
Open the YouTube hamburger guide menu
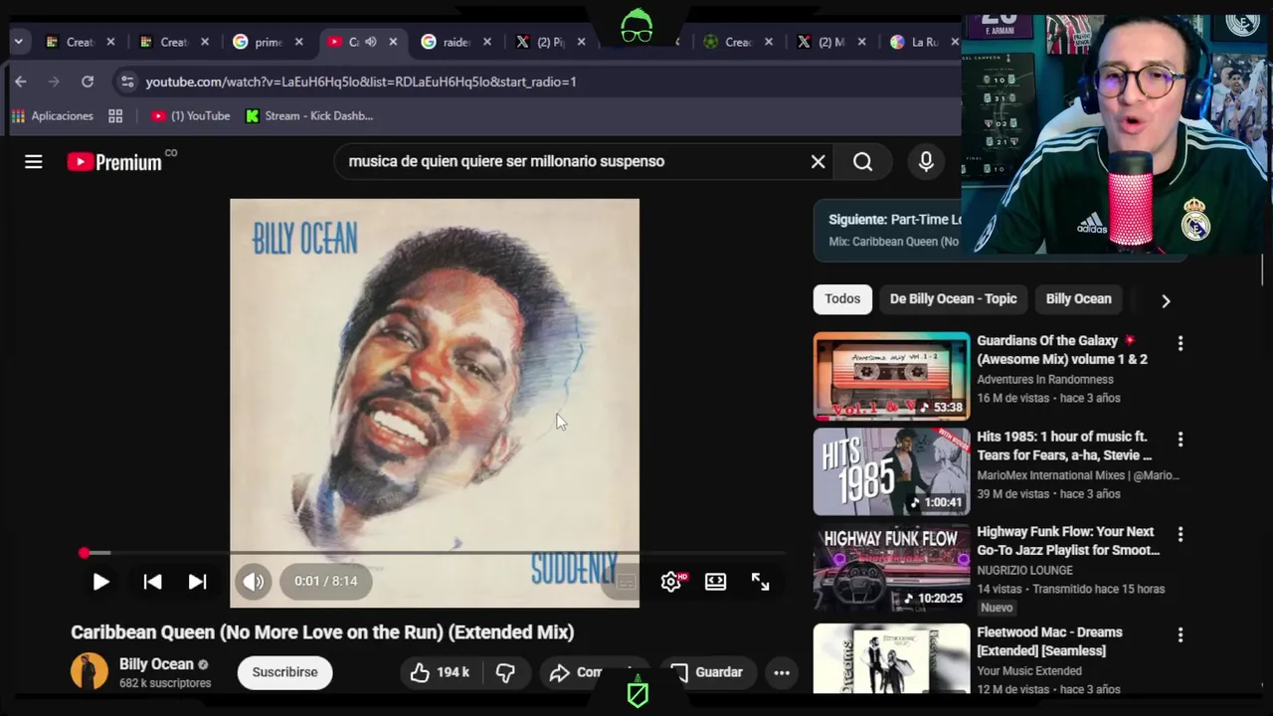click(x=34, y=161)
